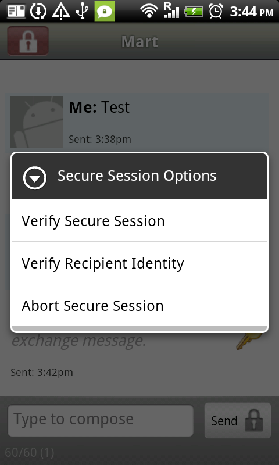
Task: Tap the alarm clock status icon
Action: coord(216,11)
